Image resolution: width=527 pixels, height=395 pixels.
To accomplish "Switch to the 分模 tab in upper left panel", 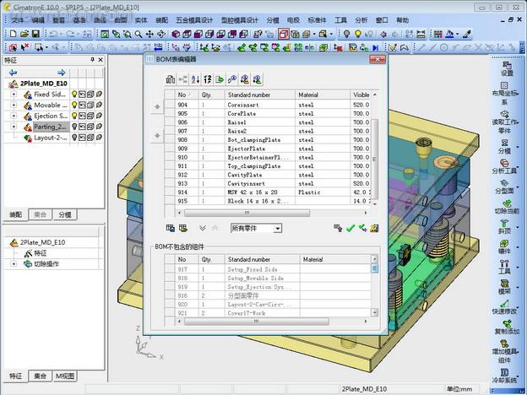I will tap(65, 214).
